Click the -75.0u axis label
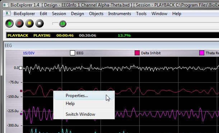This screenshot has width=219, height=133. pyautogui.click(x=14, y=82)
